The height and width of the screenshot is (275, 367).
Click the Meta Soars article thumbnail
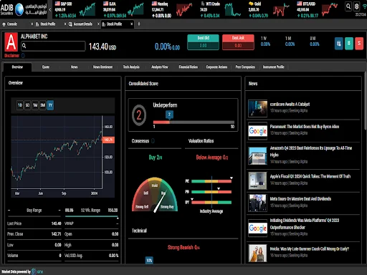[257, 203]
